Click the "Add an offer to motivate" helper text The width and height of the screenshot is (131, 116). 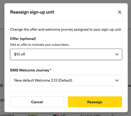click(40, 45)
